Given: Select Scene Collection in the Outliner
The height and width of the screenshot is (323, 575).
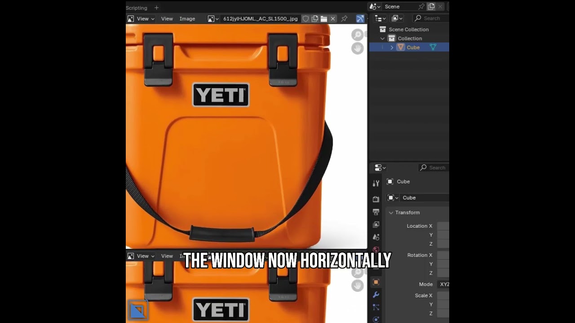Looking at the screenshot, I should [x=409, y=30].
